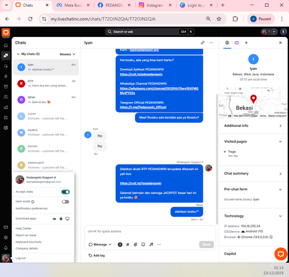
Task: Enable the Dark mode switch
Action: pos(65,201)
